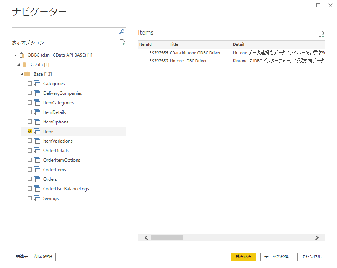Screen dimensions: 337x268
Task: Click the ItemId column header
Action: 153,44
